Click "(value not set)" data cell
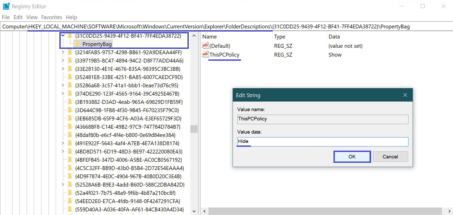Viewport: 453px width, 215px height. (x=345, y=46)
